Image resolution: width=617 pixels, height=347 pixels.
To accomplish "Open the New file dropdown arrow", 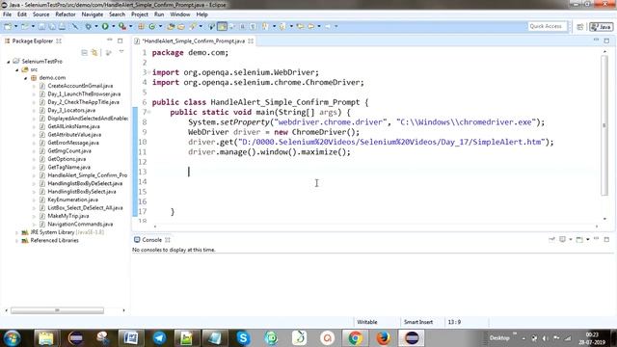I will tap(15, 26).
